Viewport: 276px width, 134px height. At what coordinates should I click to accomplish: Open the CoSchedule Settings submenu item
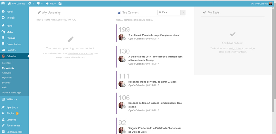pos(6,83)
